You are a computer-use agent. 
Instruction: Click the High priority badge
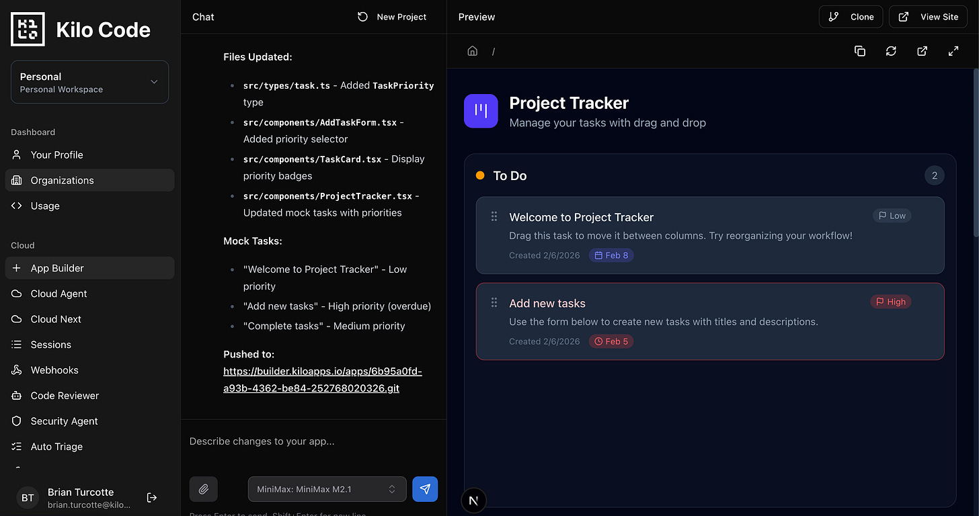point(891,302)
